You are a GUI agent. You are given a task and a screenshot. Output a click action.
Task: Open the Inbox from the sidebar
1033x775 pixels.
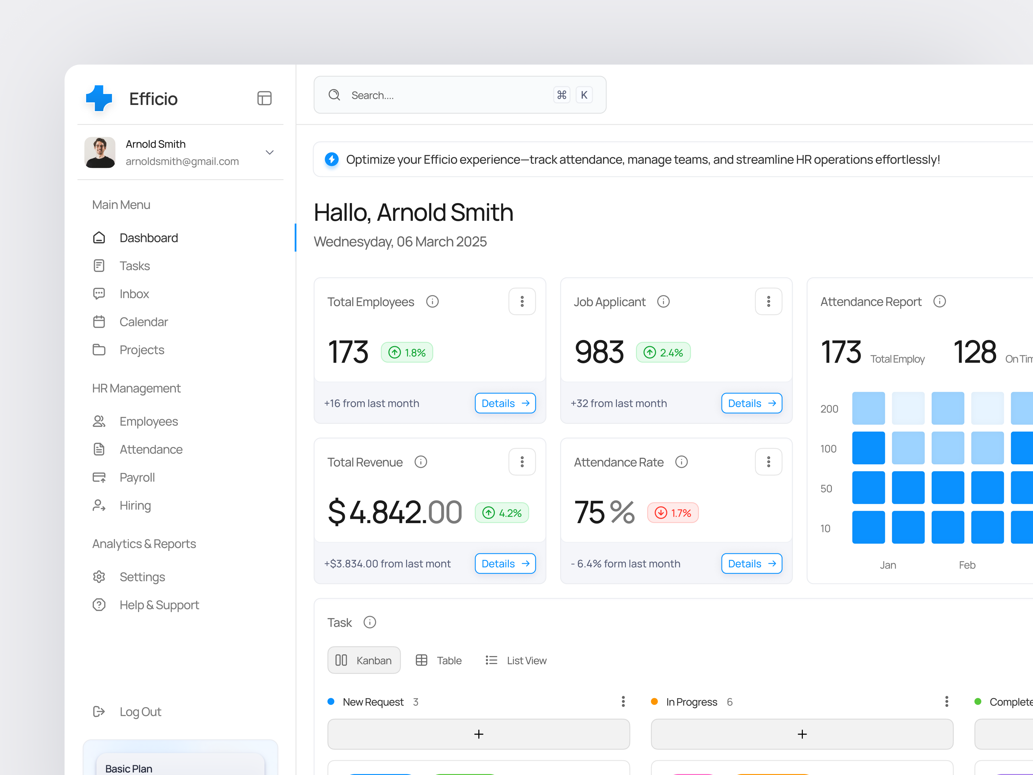coord(134,293)
